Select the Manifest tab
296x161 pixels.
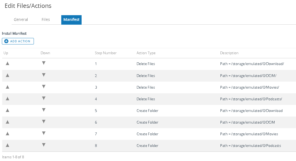point(71,20)
